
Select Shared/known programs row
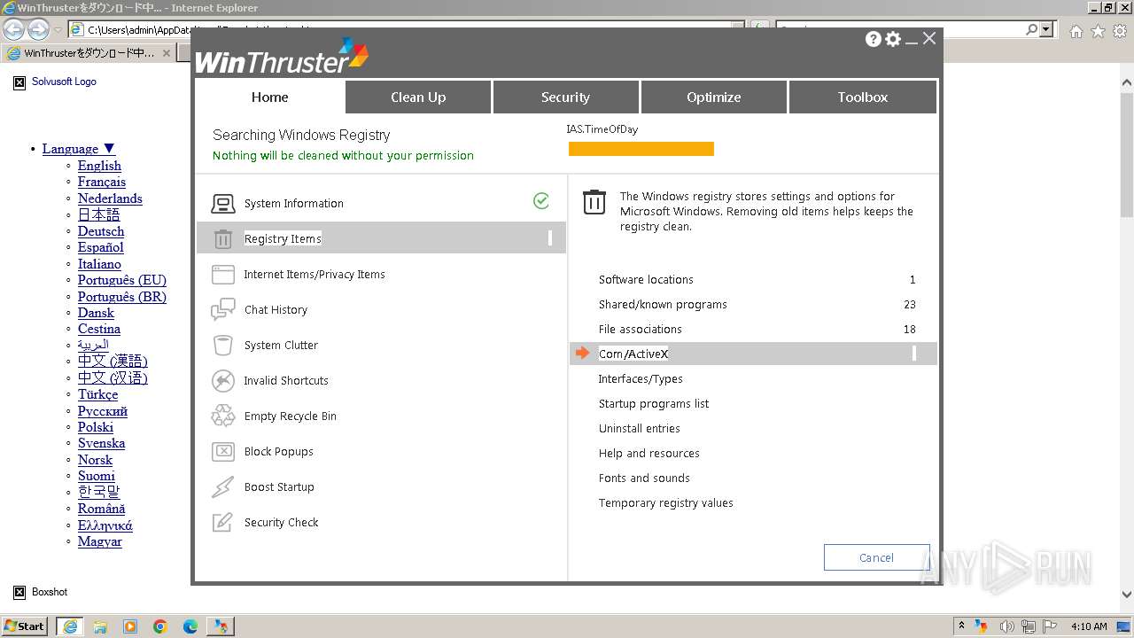753,305
